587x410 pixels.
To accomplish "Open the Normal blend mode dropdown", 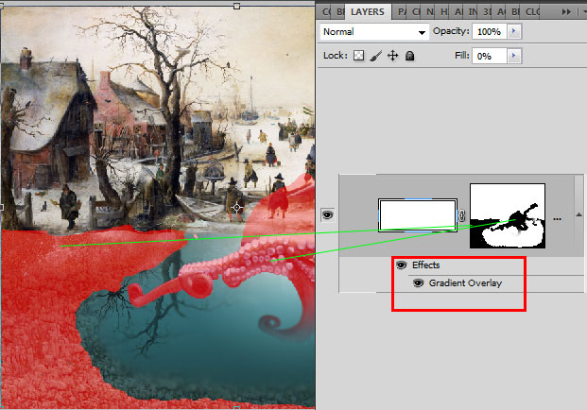I will click(374, 32).
